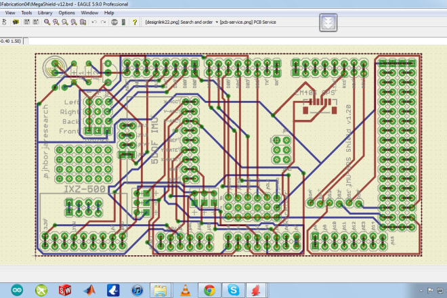Screen dimensions: 447x298
Task: Focus the command line input field
Action: 236,41
